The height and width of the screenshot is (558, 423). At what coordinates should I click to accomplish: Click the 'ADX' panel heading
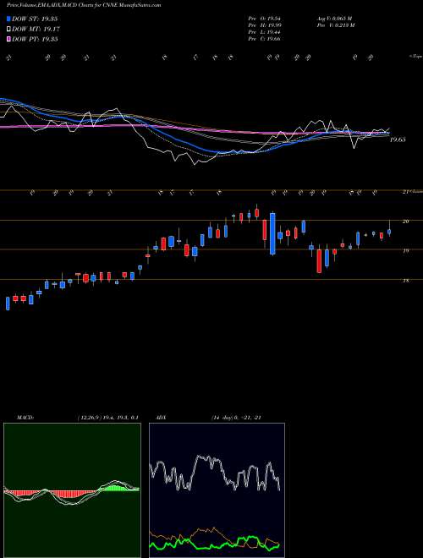tap(162, 418)
